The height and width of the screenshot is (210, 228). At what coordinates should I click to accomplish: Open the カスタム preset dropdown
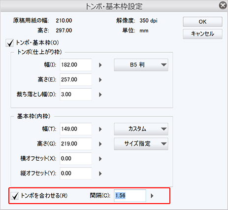point(141,129)
